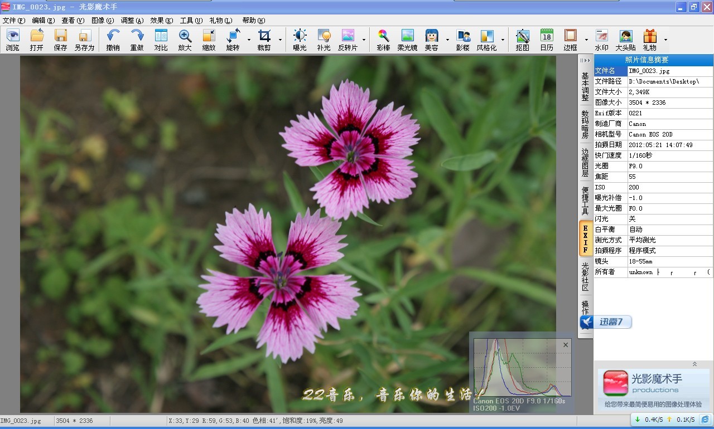The height and width of the screenshot is (429, 714).
Task: Expand the 美容 dropdown arrow
Action: point(447,40)
